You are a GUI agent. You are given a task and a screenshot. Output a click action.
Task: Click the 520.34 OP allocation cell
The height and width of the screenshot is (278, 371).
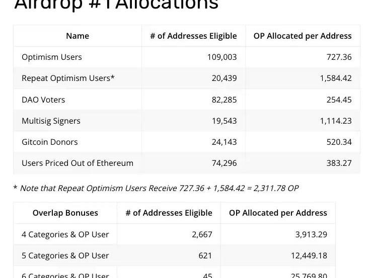pyautogui.click(x=339, y=142)
